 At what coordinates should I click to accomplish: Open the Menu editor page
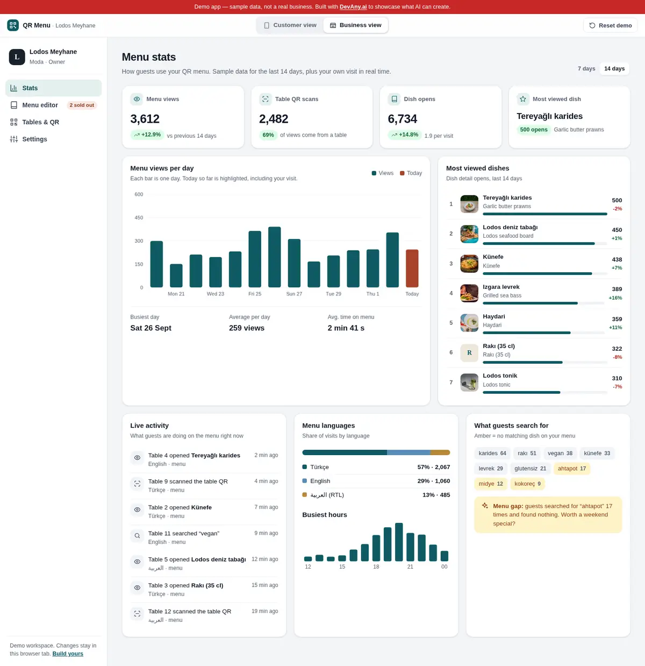pyautogui.click(x=54, y=105)
